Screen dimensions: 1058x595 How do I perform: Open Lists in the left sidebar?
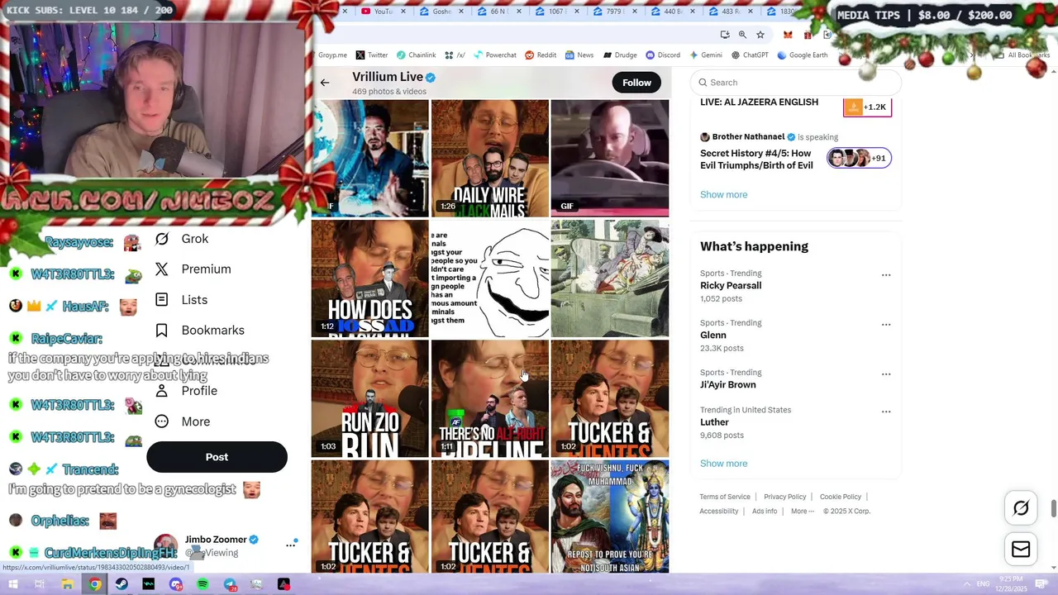tap(182, 300)
